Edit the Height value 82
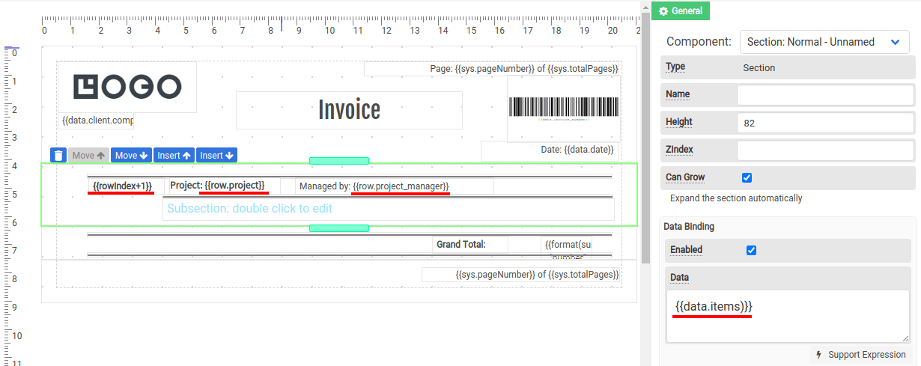Image resolution: width=921 pixels, height=366 pixels. 825,123
